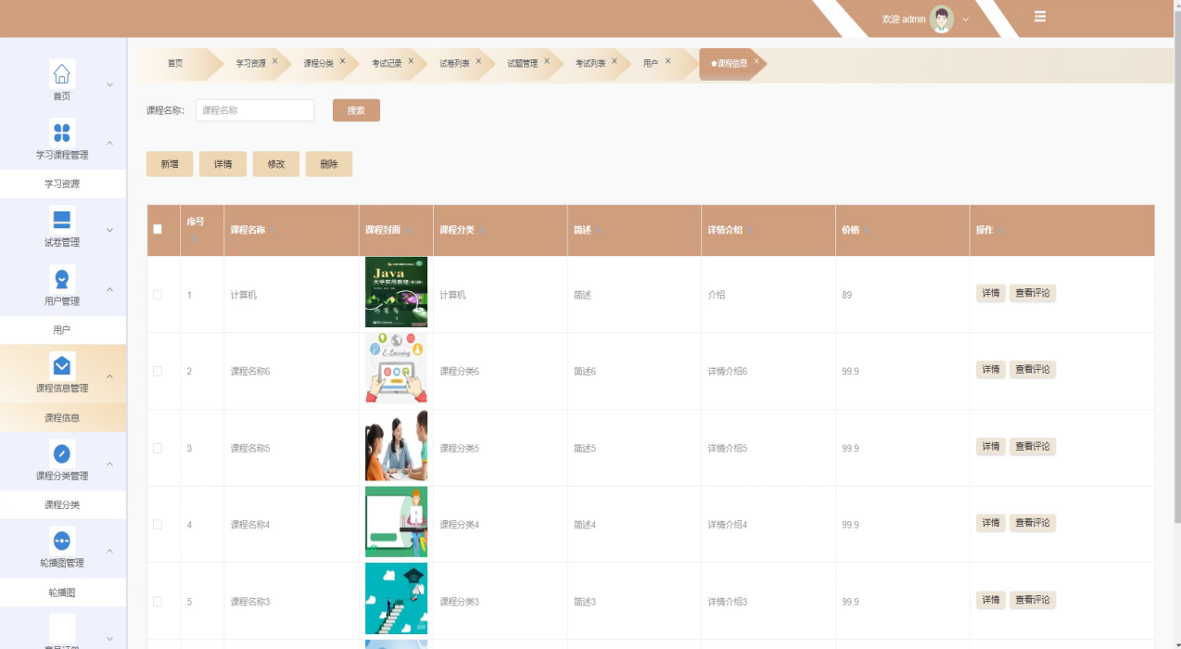Close the 用户 tab
This screenshot has width=1181, height=649.
[667, 61]
